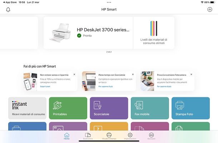218x143 pixels.
Task: Open the notifications bell
Action: tap(8, 10)
